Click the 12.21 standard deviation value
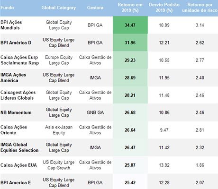Image resolution: width=218 pixels, height=189 pixels. point(164,43)
